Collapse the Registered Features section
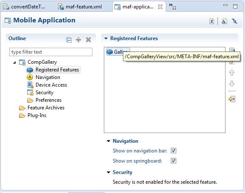 (x=106, y=38)
